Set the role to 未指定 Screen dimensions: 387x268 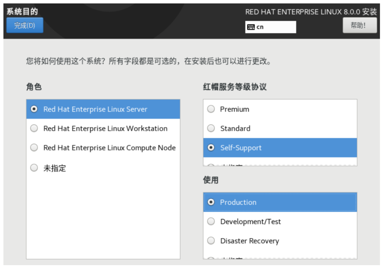click(x=54, y=168)
